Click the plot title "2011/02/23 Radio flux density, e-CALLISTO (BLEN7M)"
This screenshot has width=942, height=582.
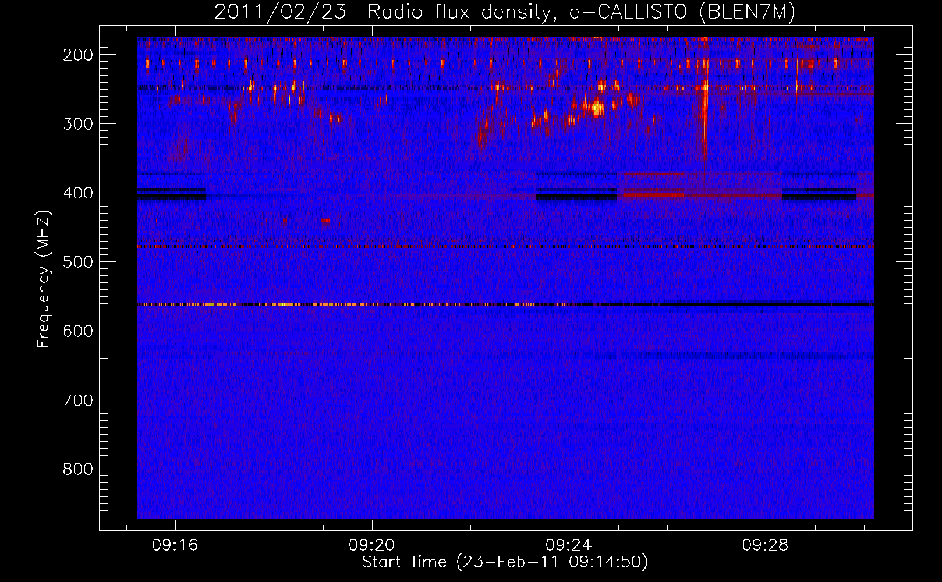(505, 12)
